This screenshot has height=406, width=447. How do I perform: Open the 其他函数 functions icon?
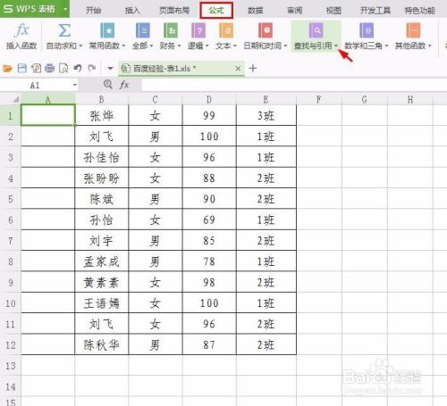(x=413, y=30)
